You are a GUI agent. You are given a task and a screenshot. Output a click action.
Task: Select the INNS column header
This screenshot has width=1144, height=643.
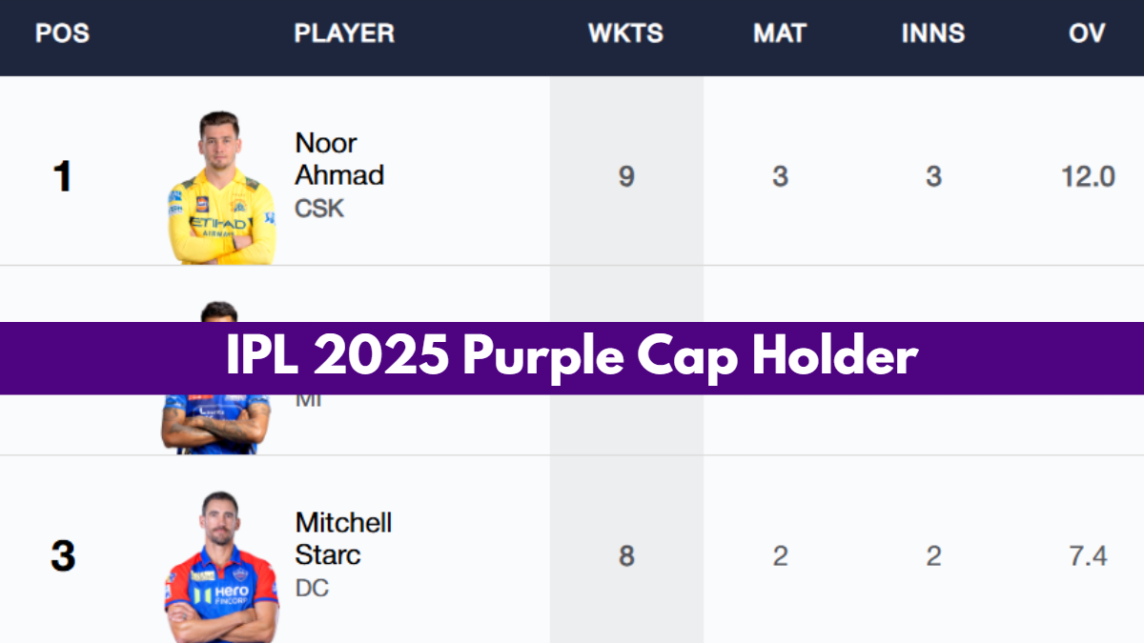933,33
